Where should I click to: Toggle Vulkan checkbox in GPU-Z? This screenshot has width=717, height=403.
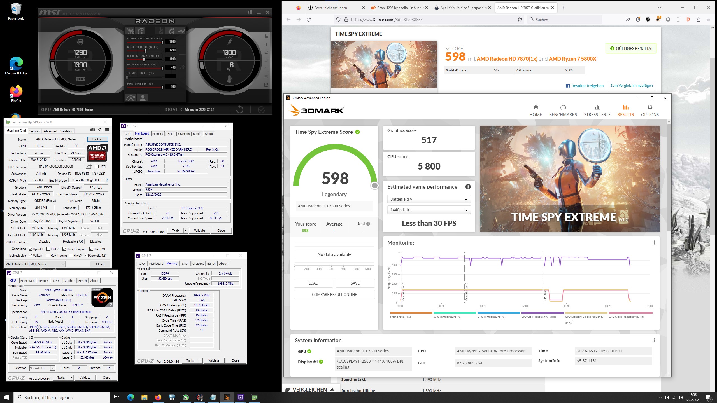tap(31, 255)
